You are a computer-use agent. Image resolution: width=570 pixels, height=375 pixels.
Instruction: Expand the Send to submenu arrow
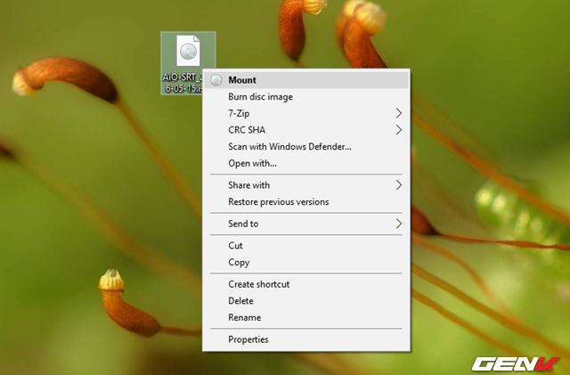398,224
